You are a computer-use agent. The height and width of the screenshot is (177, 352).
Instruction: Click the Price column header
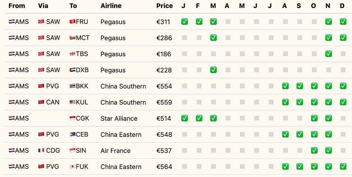pyautogui.click(x=164, y=6)
